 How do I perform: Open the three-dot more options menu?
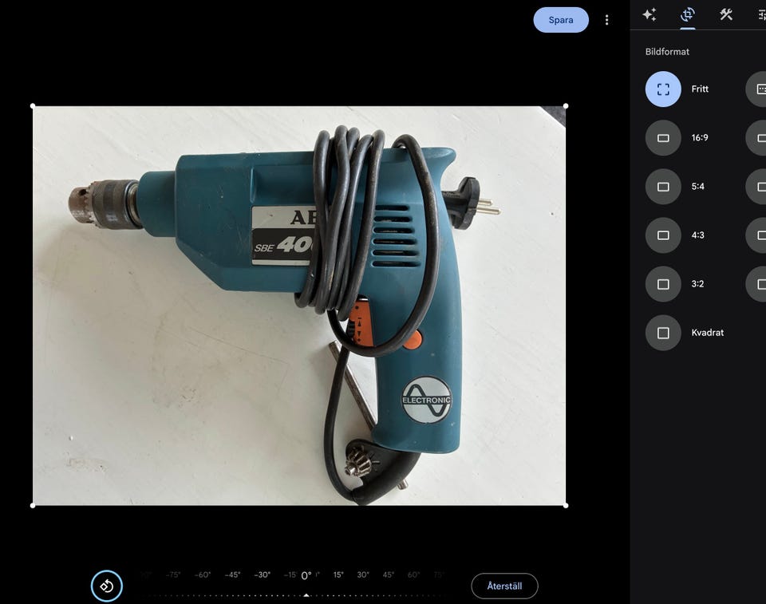[x=606, y=20]
